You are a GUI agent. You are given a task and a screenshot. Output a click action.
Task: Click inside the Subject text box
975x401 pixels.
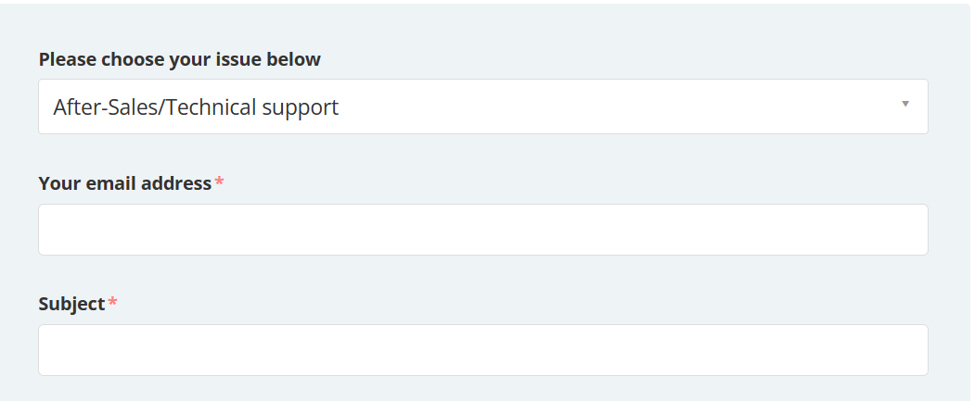pos(482,350)
